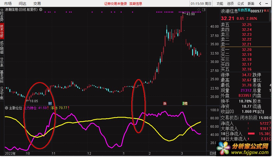Image resolution: width=273 pixels, height=157 pixels.
Task: Click the 换手 10.78% value
Action: 245,101
